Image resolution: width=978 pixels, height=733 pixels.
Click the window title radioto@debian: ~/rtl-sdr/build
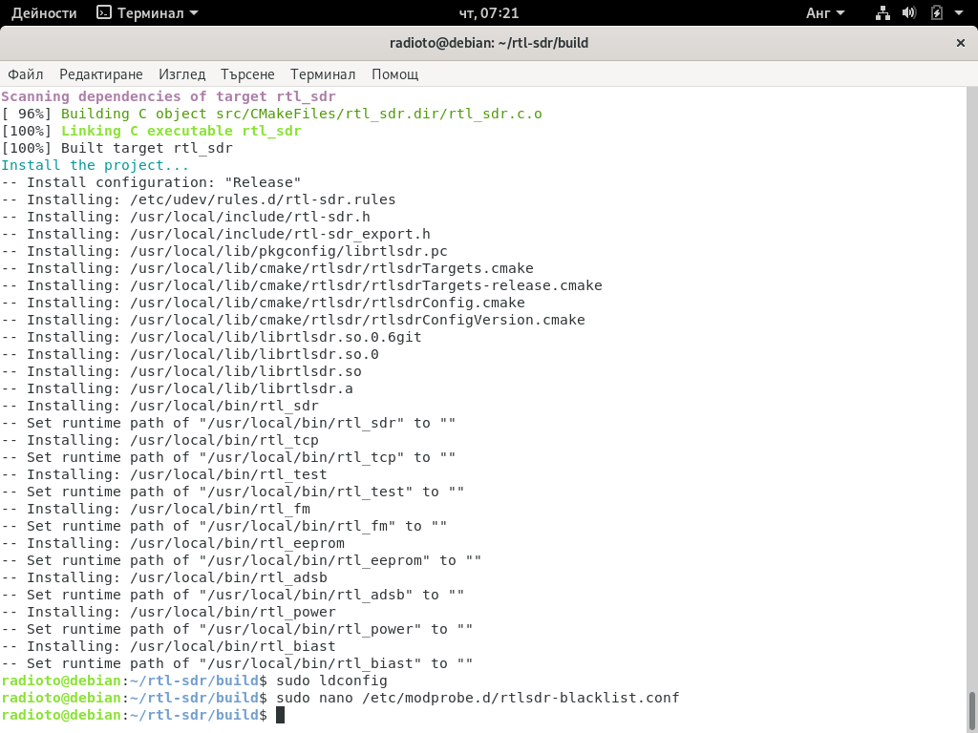489,43
